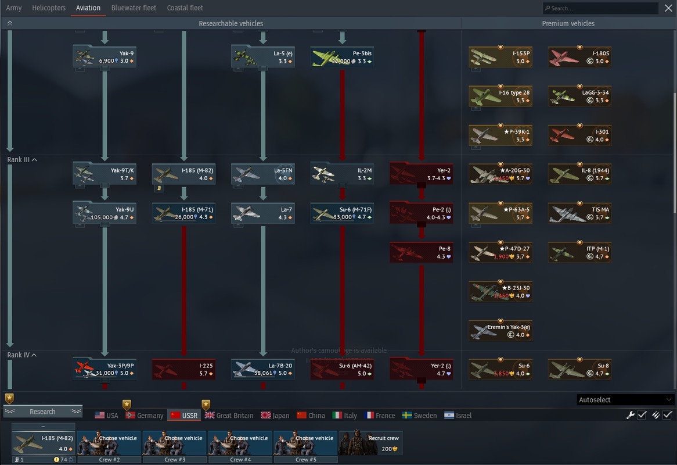Select premium I-301 aircraft
This screenshot has height=465, width=677.
[580, 135]
